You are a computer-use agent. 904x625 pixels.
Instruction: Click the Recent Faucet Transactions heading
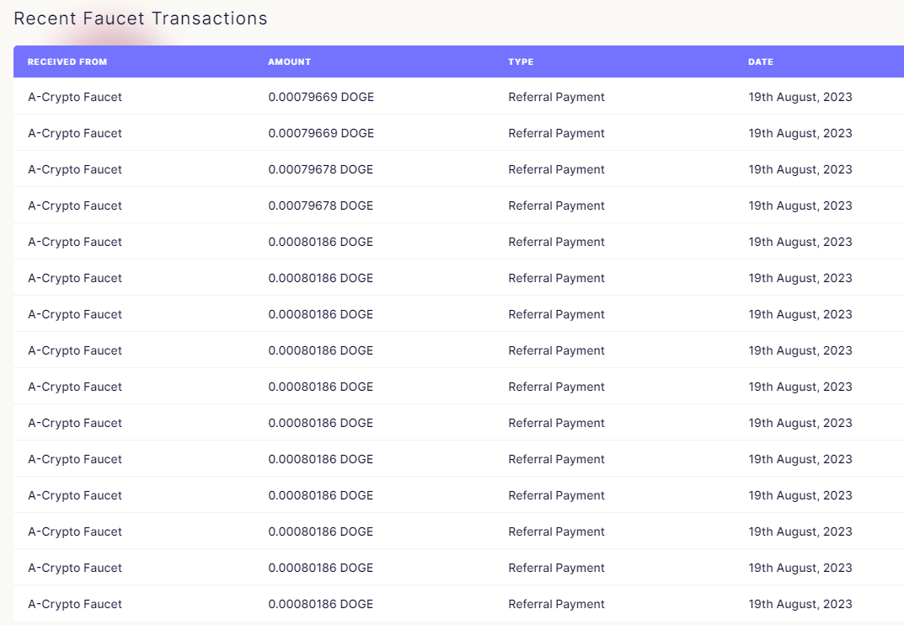[141, 19]
